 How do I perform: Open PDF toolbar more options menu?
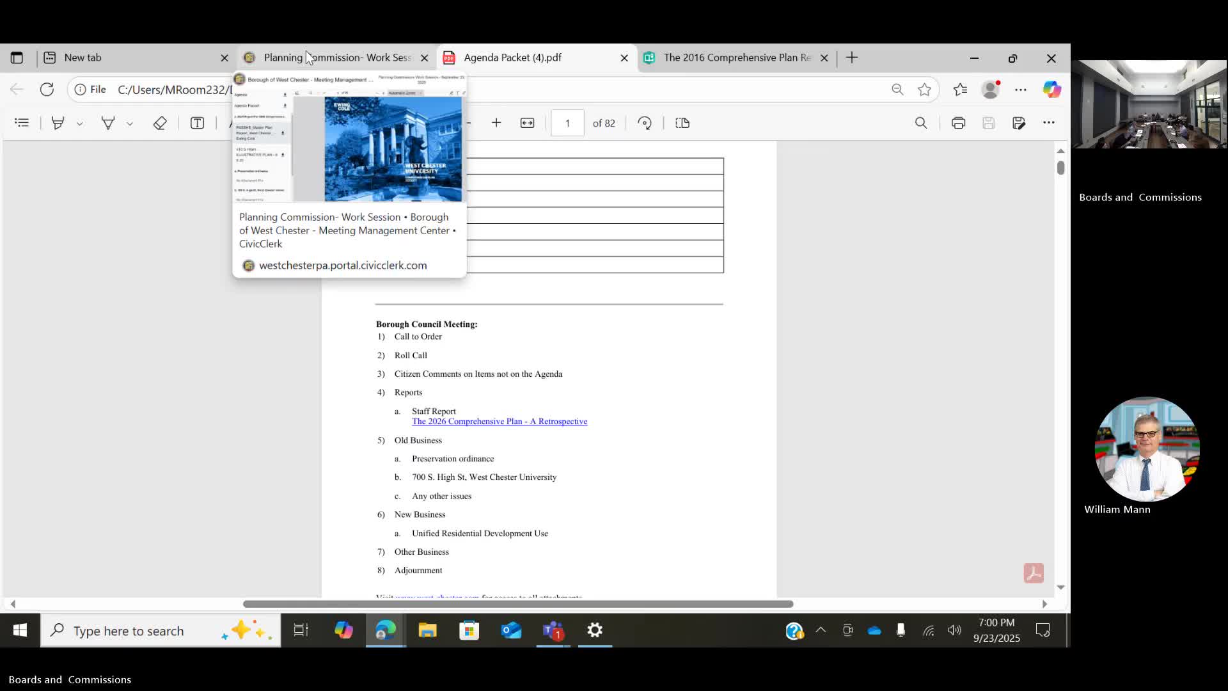click(x=1049, y=123)
